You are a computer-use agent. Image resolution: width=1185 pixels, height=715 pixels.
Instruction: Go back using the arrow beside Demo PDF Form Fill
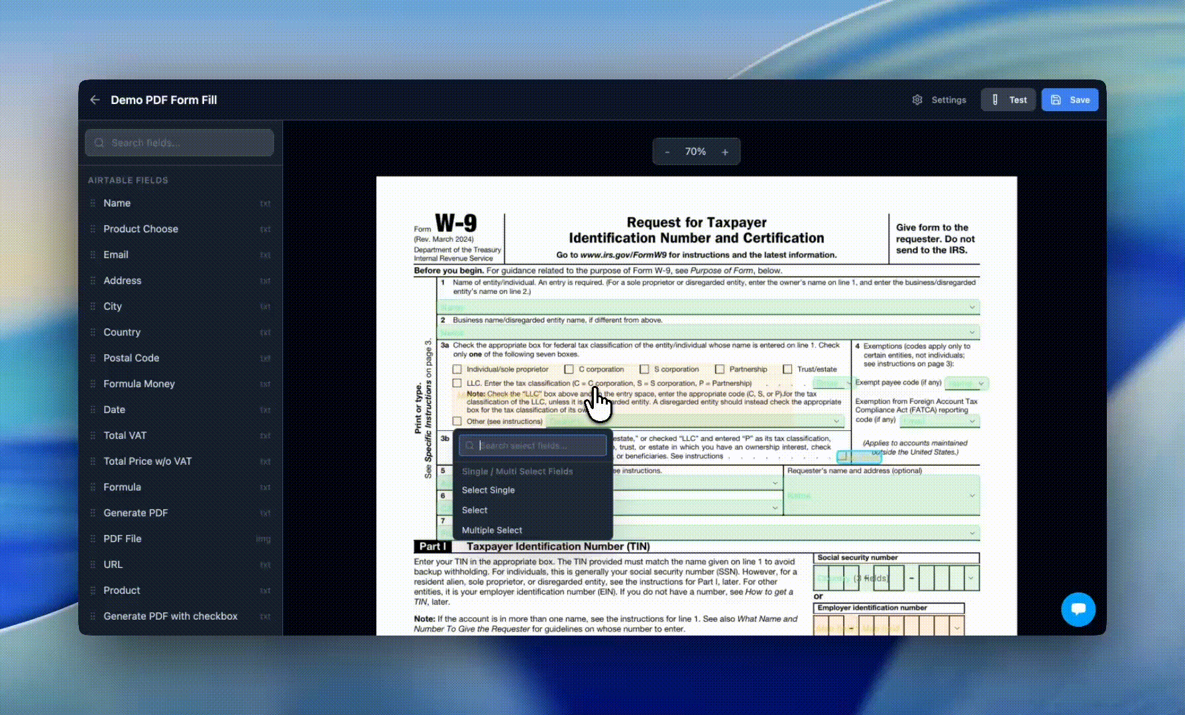coord(95,100)
